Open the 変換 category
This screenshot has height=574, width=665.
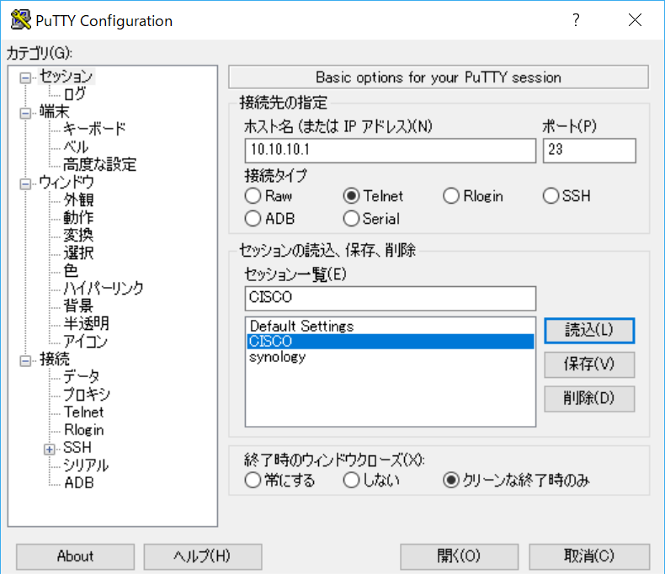coord(78,236)
